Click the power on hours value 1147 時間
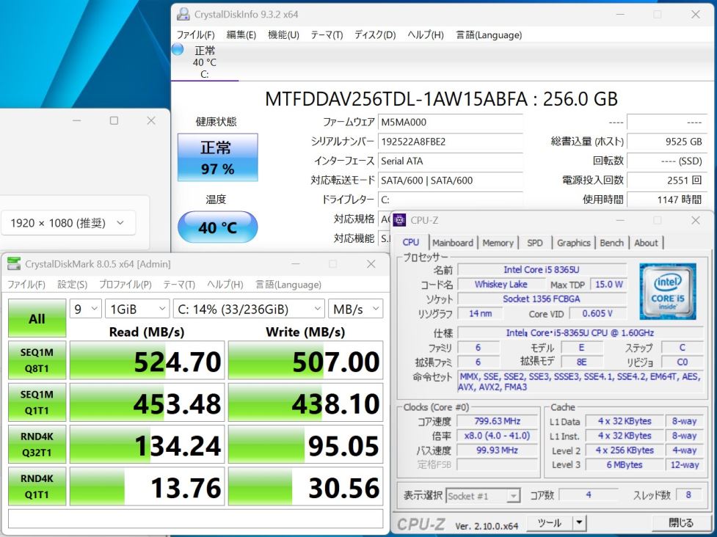 click(x=666, y=200)
